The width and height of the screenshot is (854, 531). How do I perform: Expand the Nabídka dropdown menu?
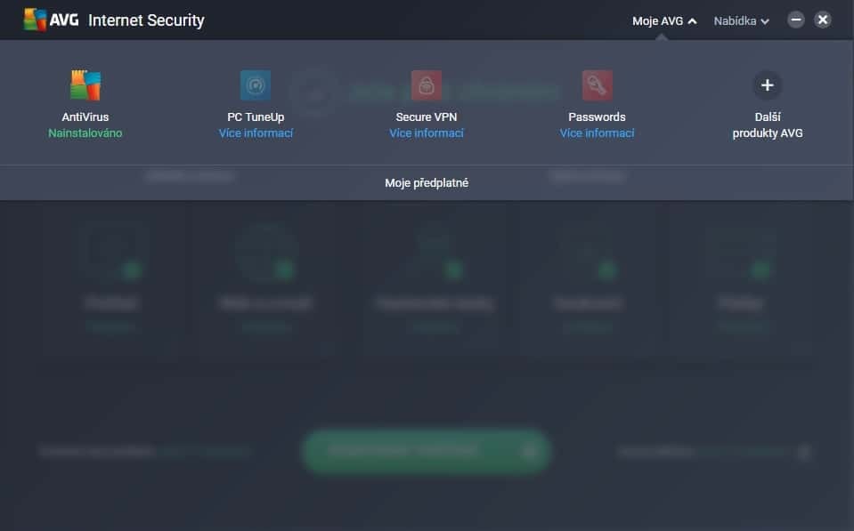point(741,20)
